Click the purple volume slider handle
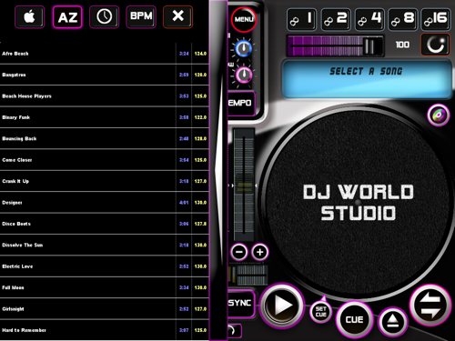455x341 pixels. point(369,45)
